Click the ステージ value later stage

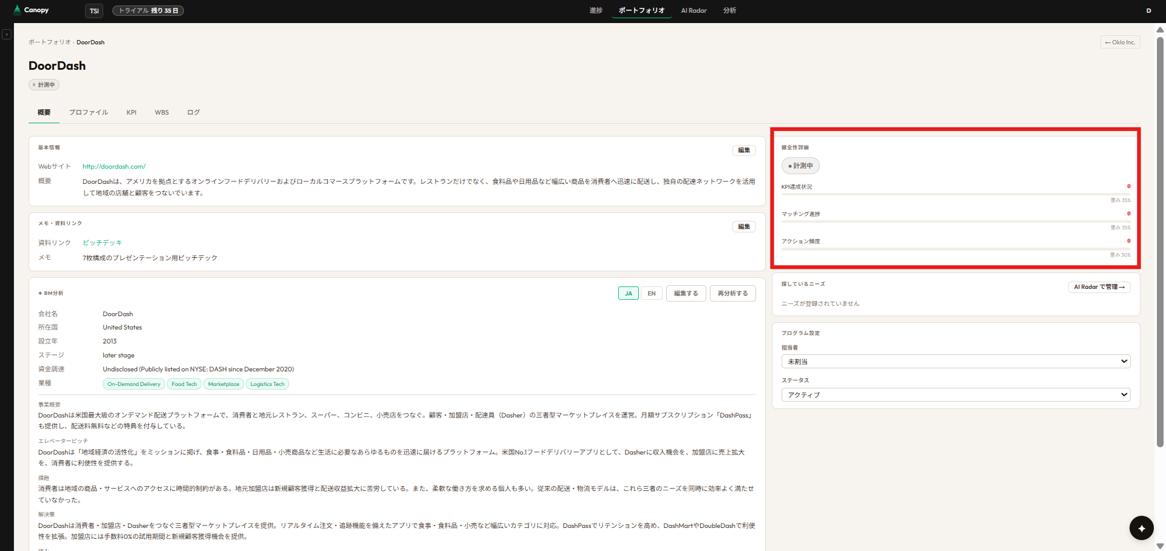point(118,356)
